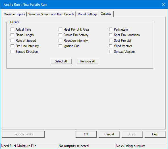Toggle the Spot Fire List checkbox
Image resolution: width=168 pixels, height=149 pixels.
click(111, 40)
